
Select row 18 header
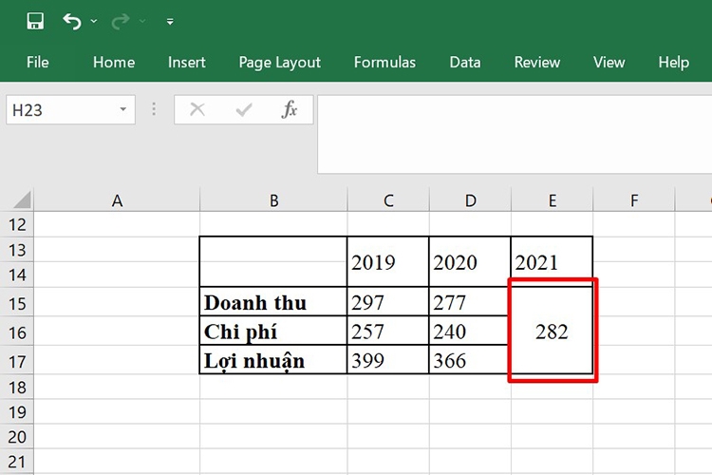17,388
